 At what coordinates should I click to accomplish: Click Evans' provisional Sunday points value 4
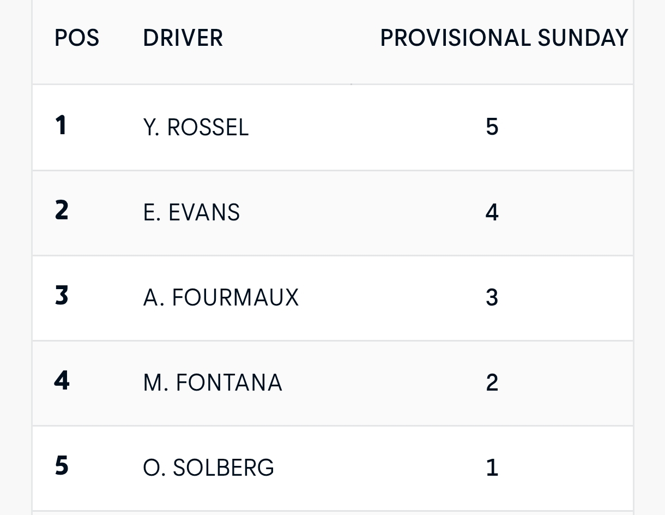click(x=492, y=212)
